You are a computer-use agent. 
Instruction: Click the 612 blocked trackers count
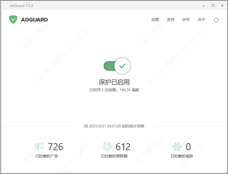(x=123, y=147)
